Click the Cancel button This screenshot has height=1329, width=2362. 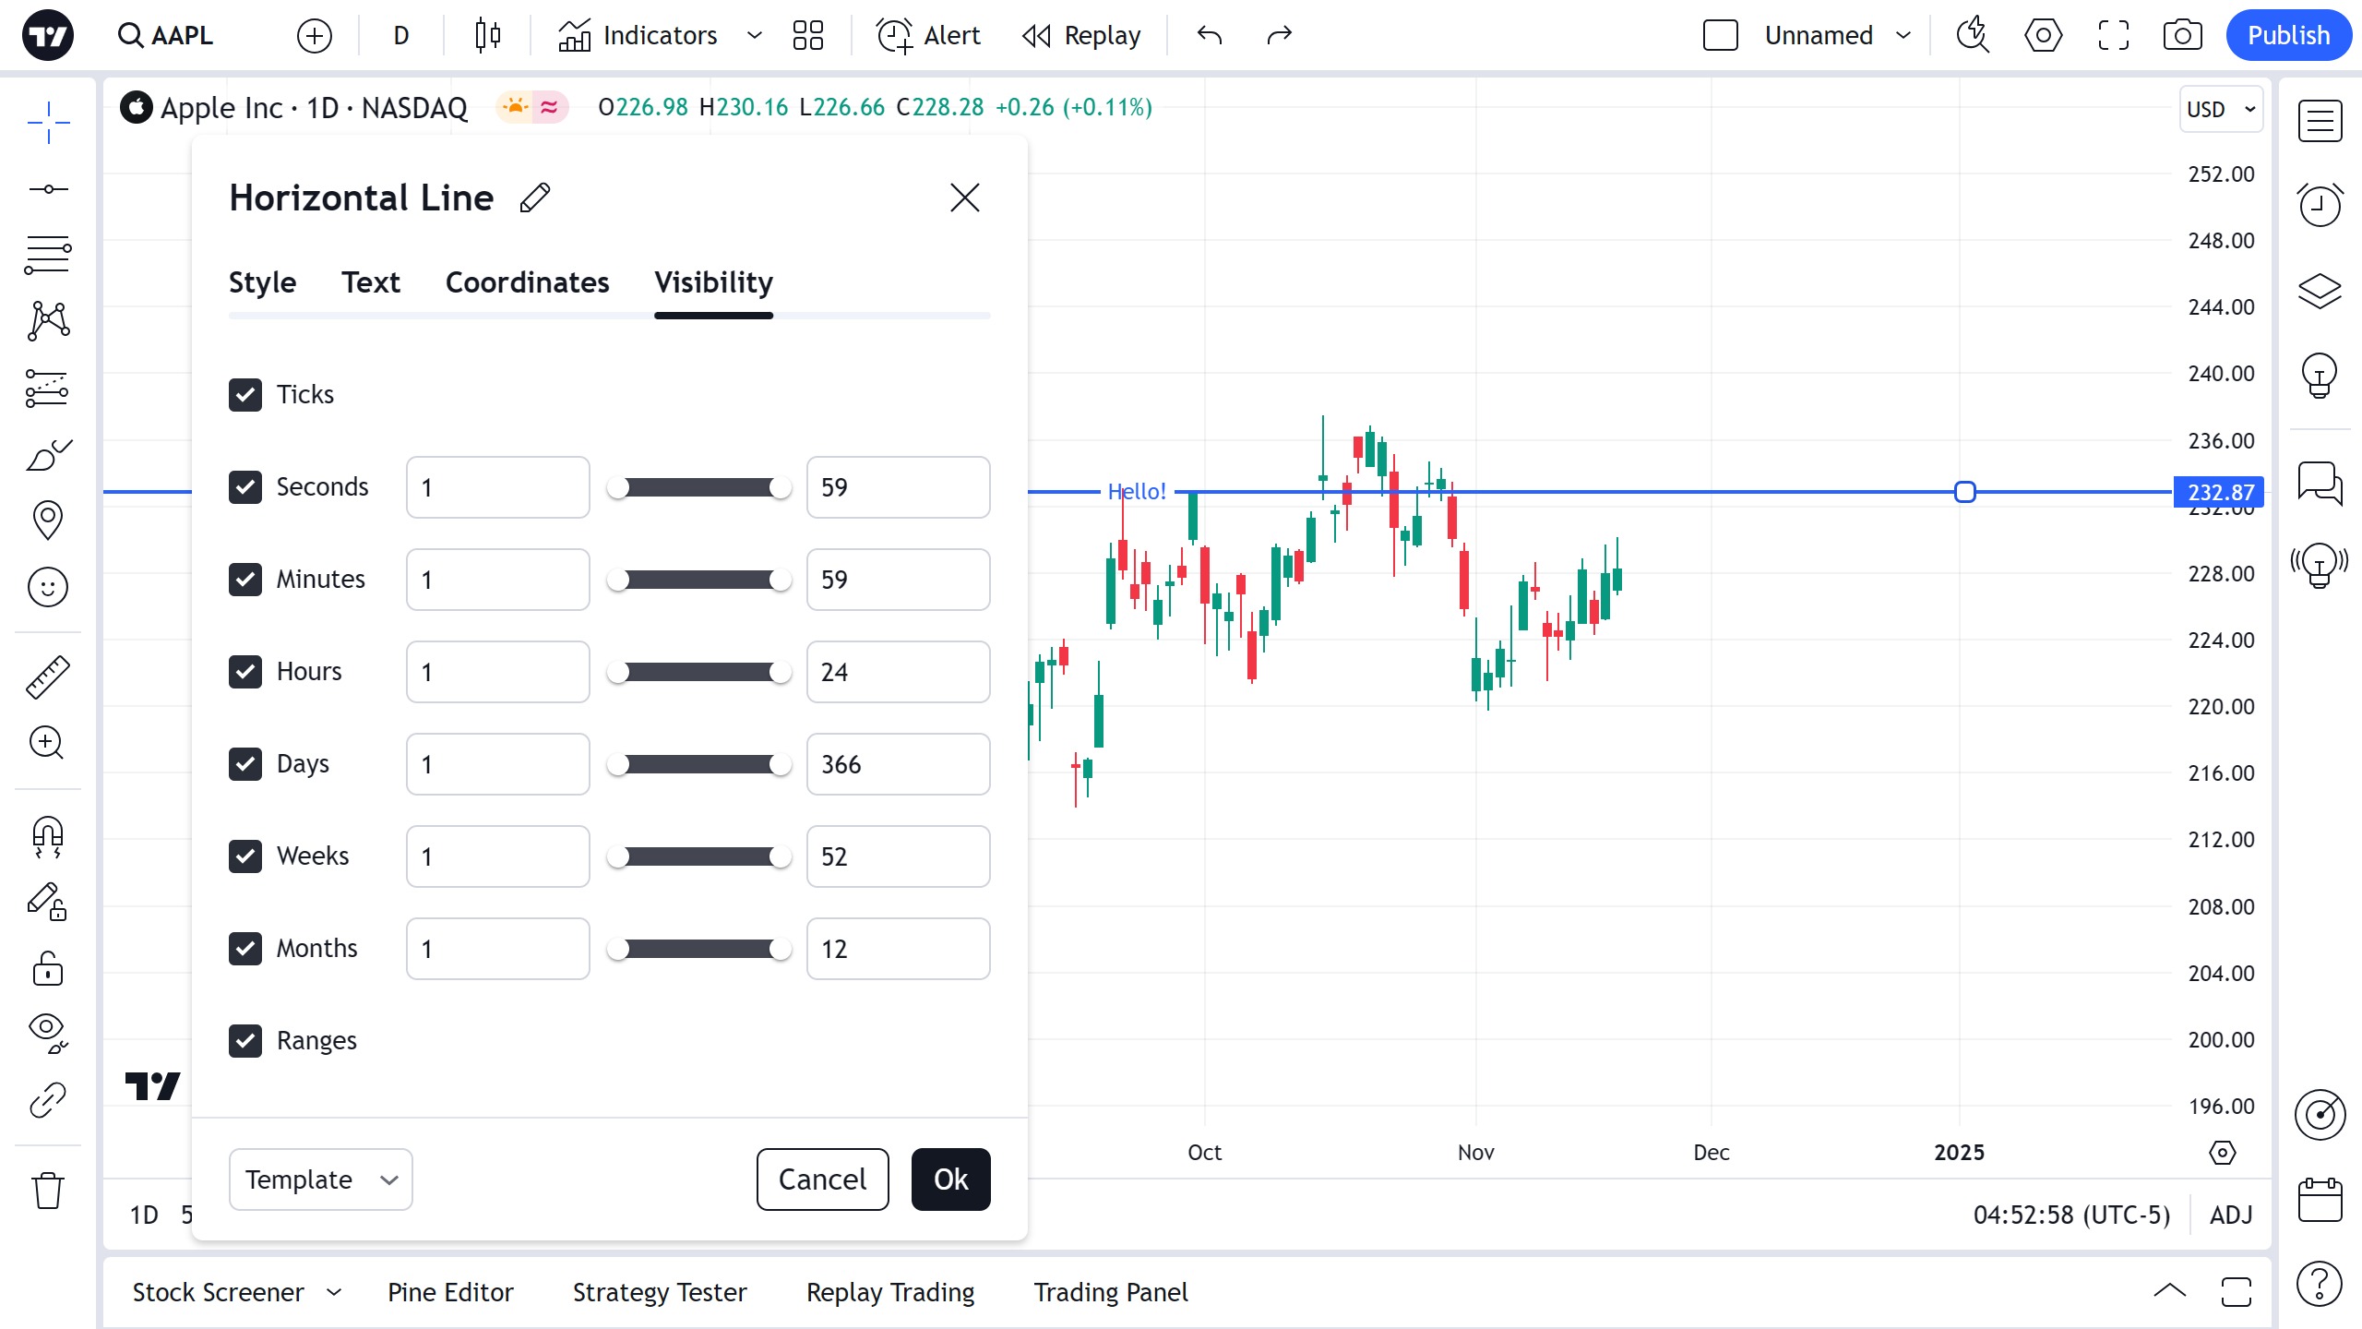[822, 1179]
